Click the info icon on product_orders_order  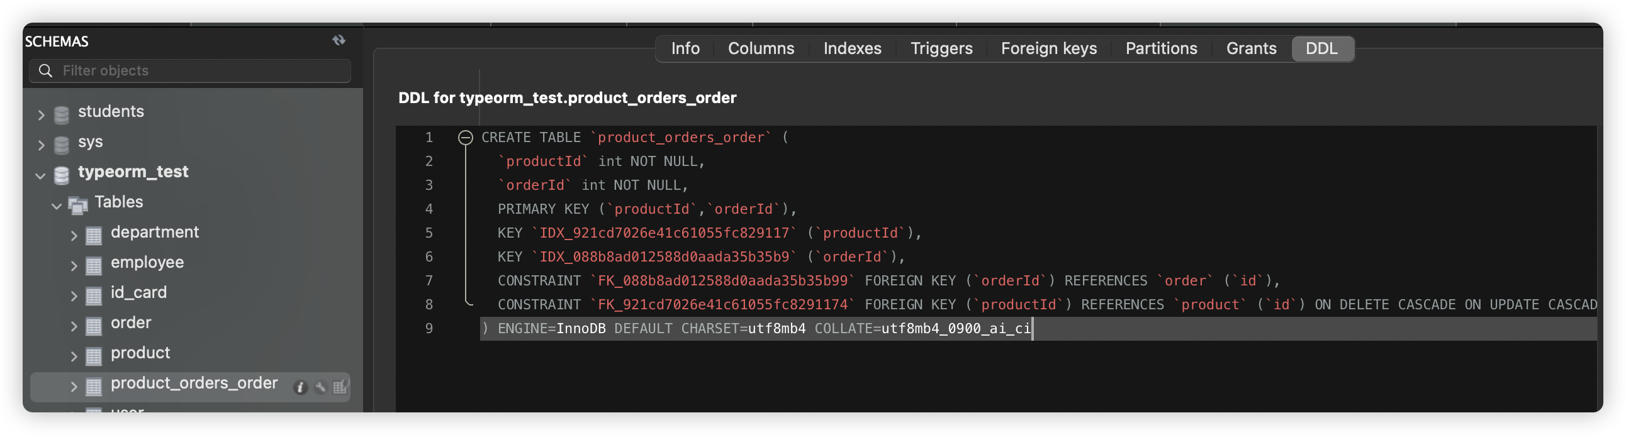(300, 387)
